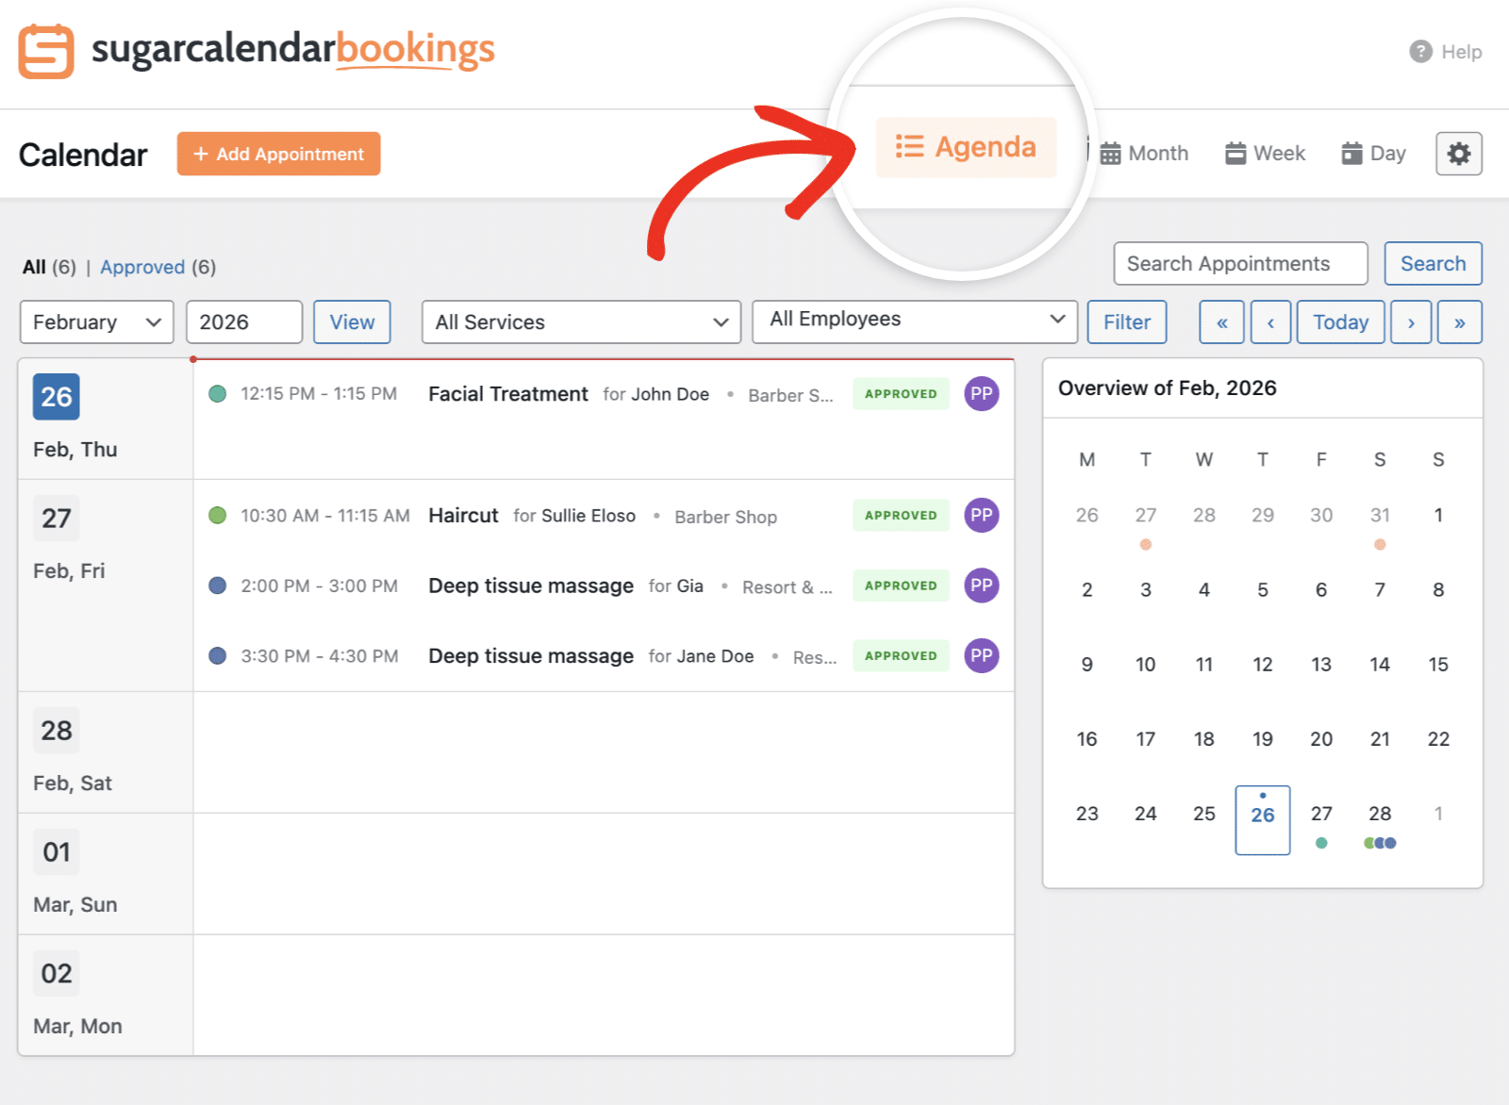Click the Filter button
1509x1105 pixels.
[1126, 322]
